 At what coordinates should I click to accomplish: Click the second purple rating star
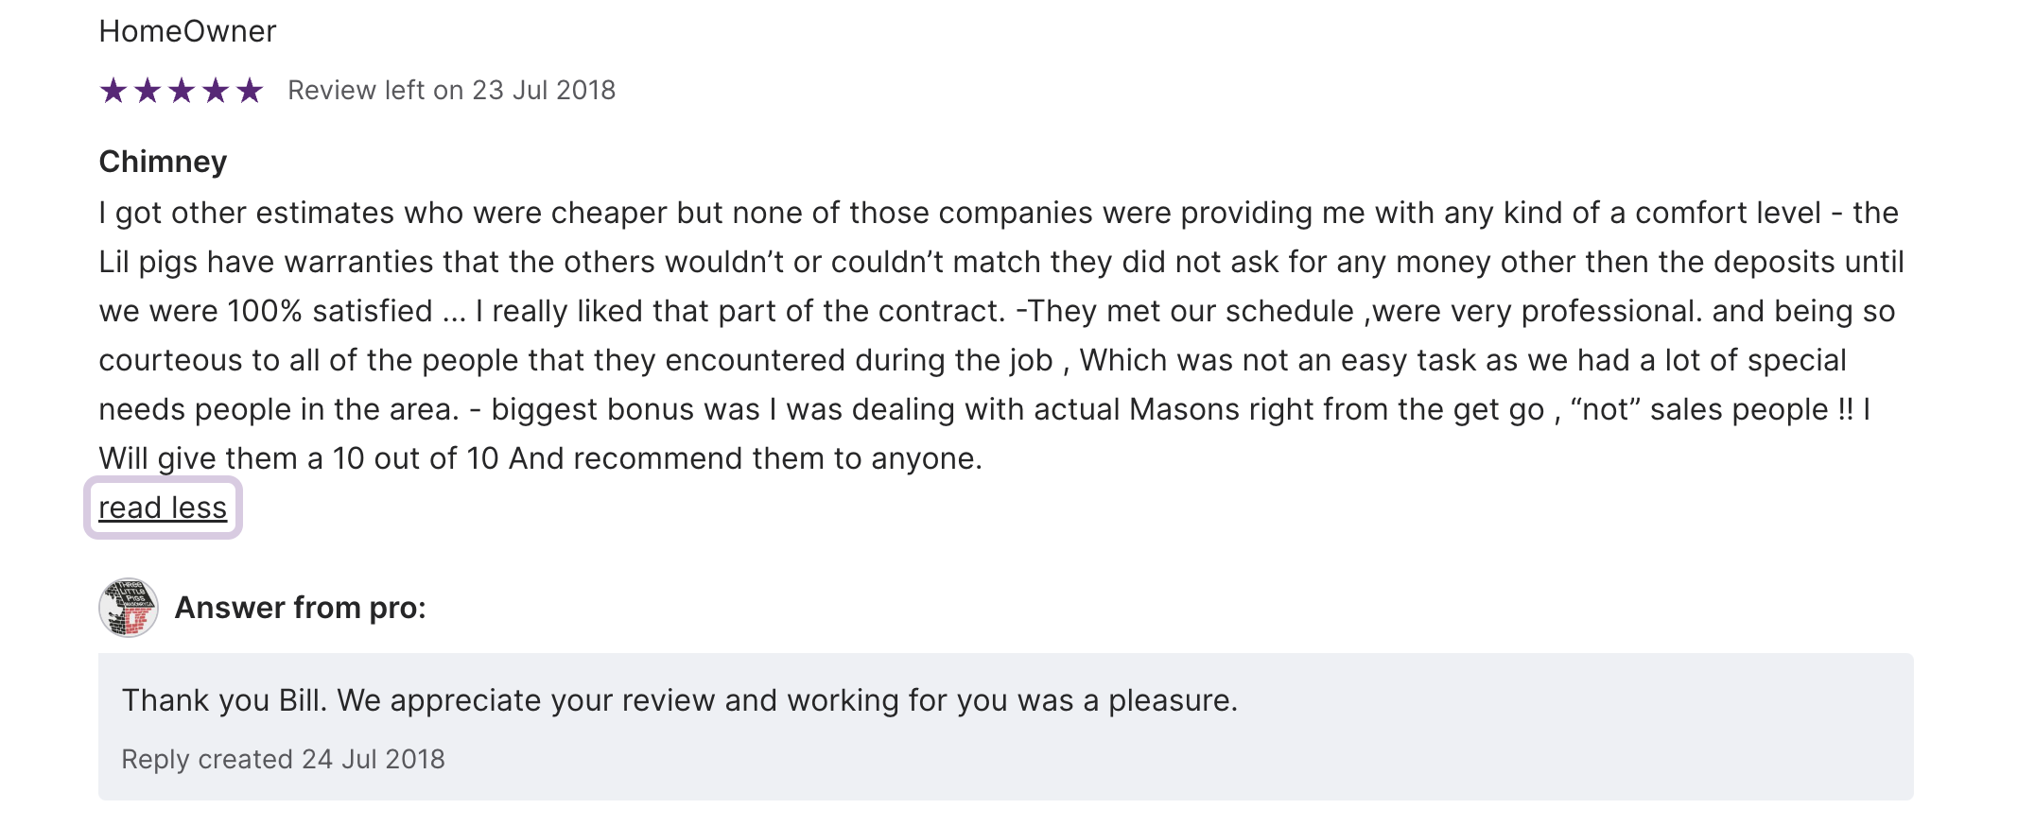[x=148, y=91]
